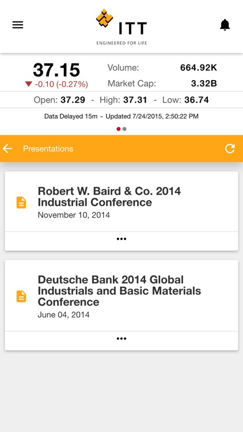243x432 pixels.
Task: Tap the notifications bell icon
Action: 225,25
